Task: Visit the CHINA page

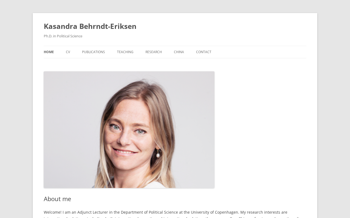Action: point(179,52)
